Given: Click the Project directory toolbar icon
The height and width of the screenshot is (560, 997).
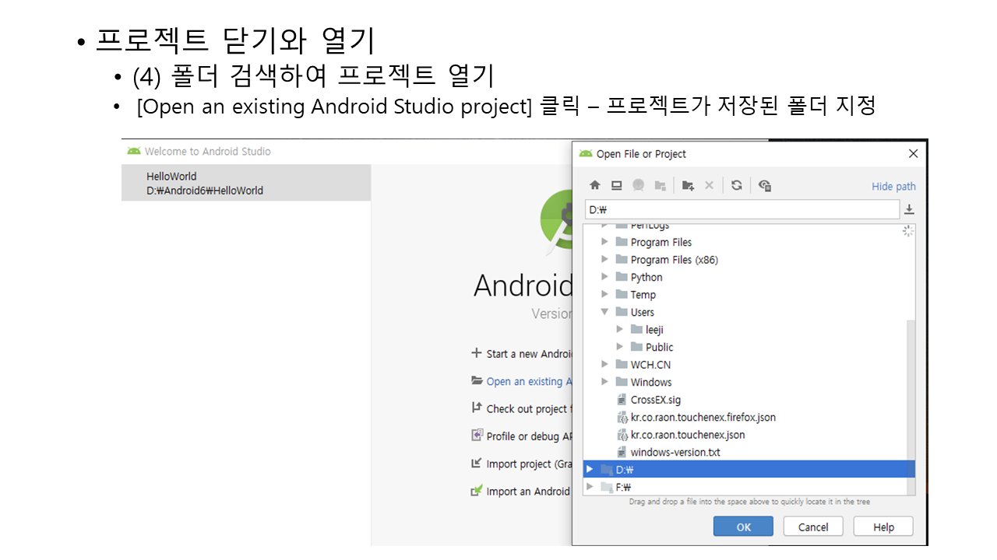Looking at the screenshot, I should pyautogui.click(x=638, y=186).
